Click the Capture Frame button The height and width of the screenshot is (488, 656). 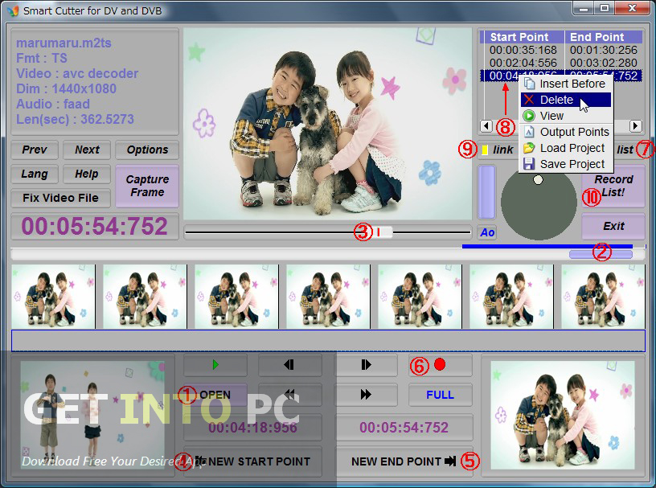[147, 186]
